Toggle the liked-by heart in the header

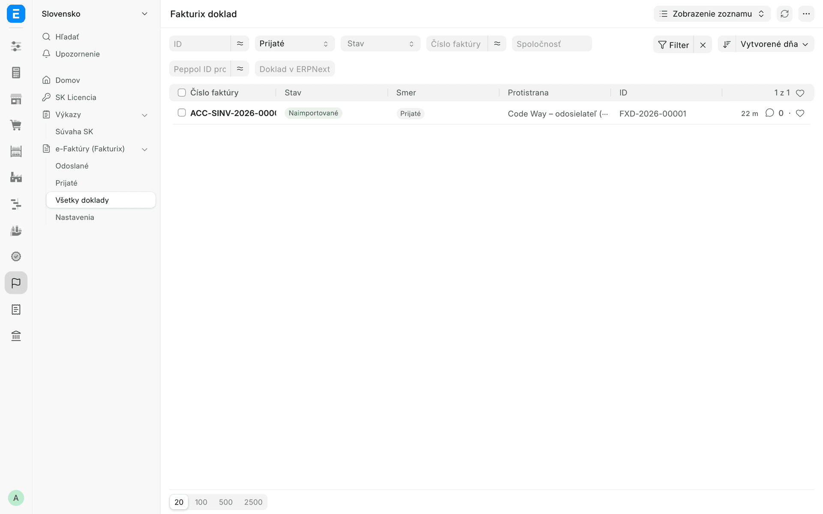[800, 93]
